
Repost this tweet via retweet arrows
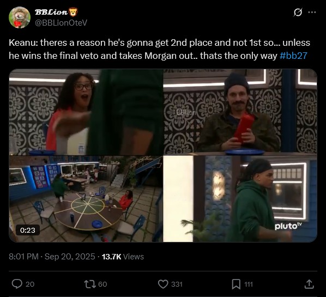coord(89,284)
